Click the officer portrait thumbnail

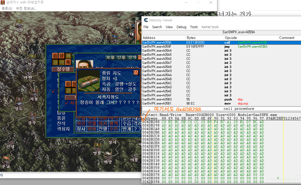[84, 64]
